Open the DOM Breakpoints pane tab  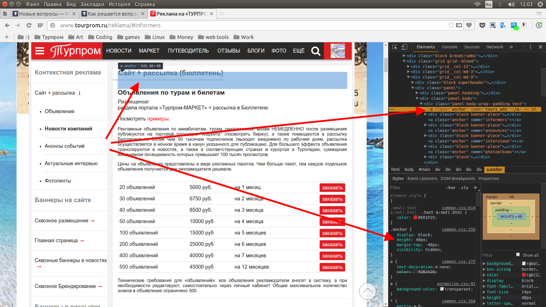pos(457,179)
